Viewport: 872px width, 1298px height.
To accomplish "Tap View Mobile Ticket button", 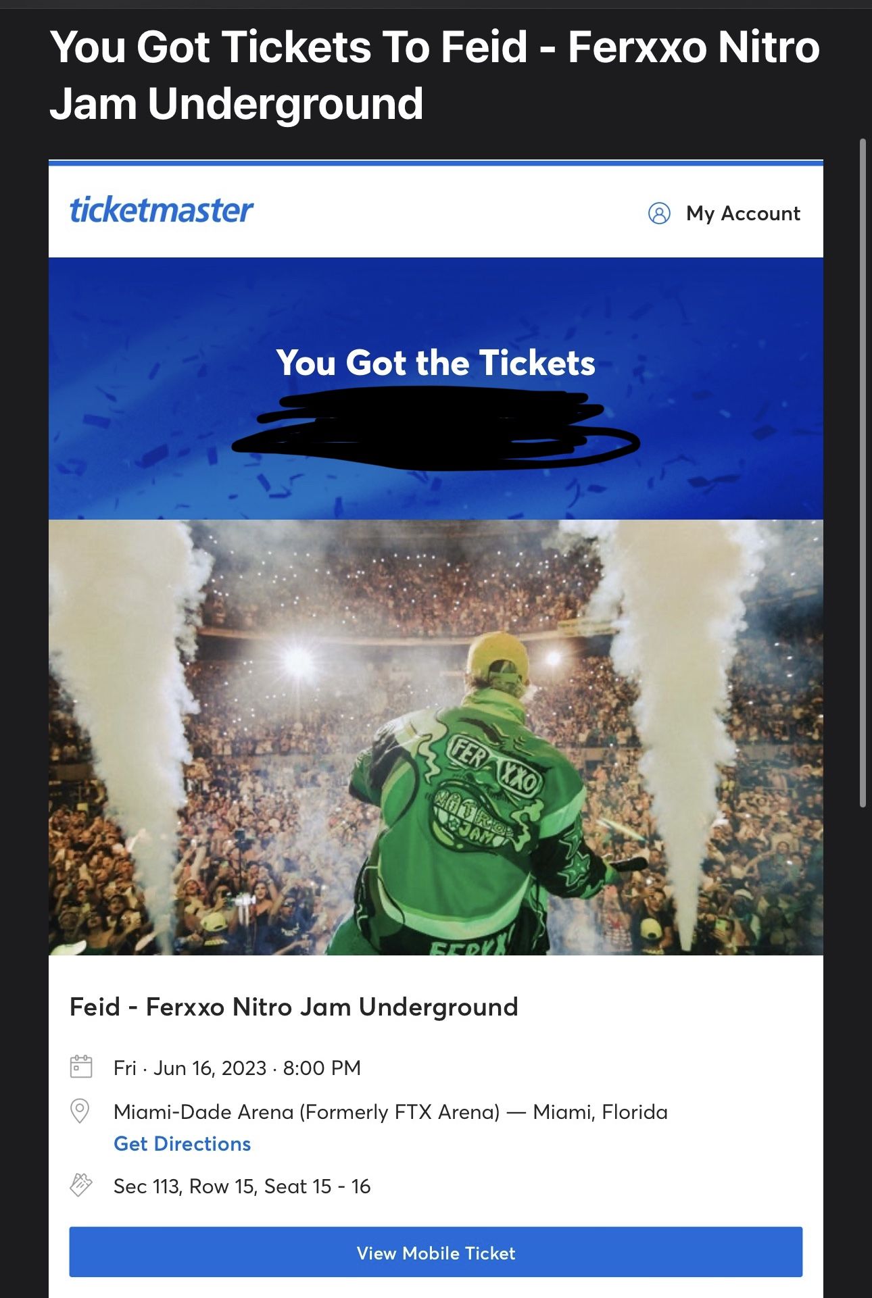I will (x=436, y=1252).
